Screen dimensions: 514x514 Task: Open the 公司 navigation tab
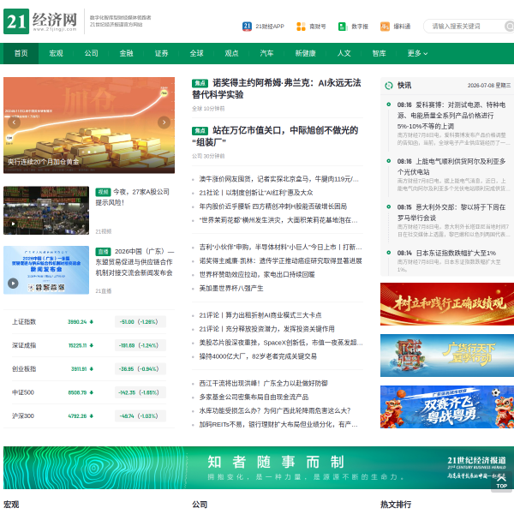[91, 53]
